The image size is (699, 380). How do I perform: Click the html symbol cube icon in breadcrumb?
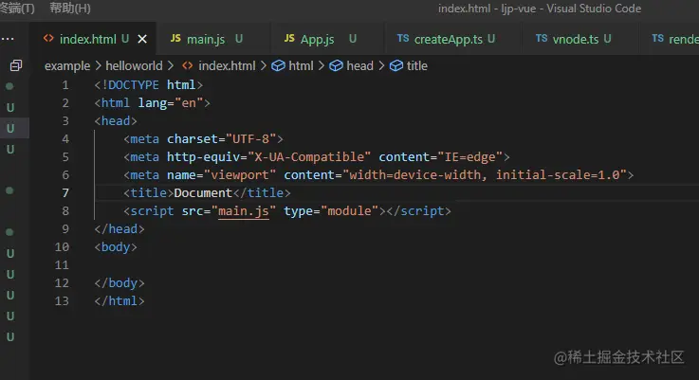coord(278,66)
